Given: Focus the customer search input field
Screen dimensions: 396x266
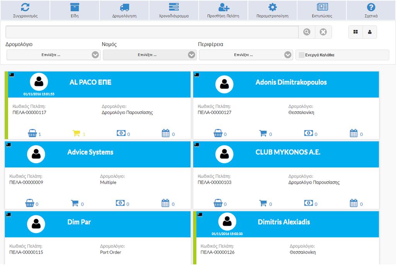Looking at the screenshot, I should pos(152,32).
